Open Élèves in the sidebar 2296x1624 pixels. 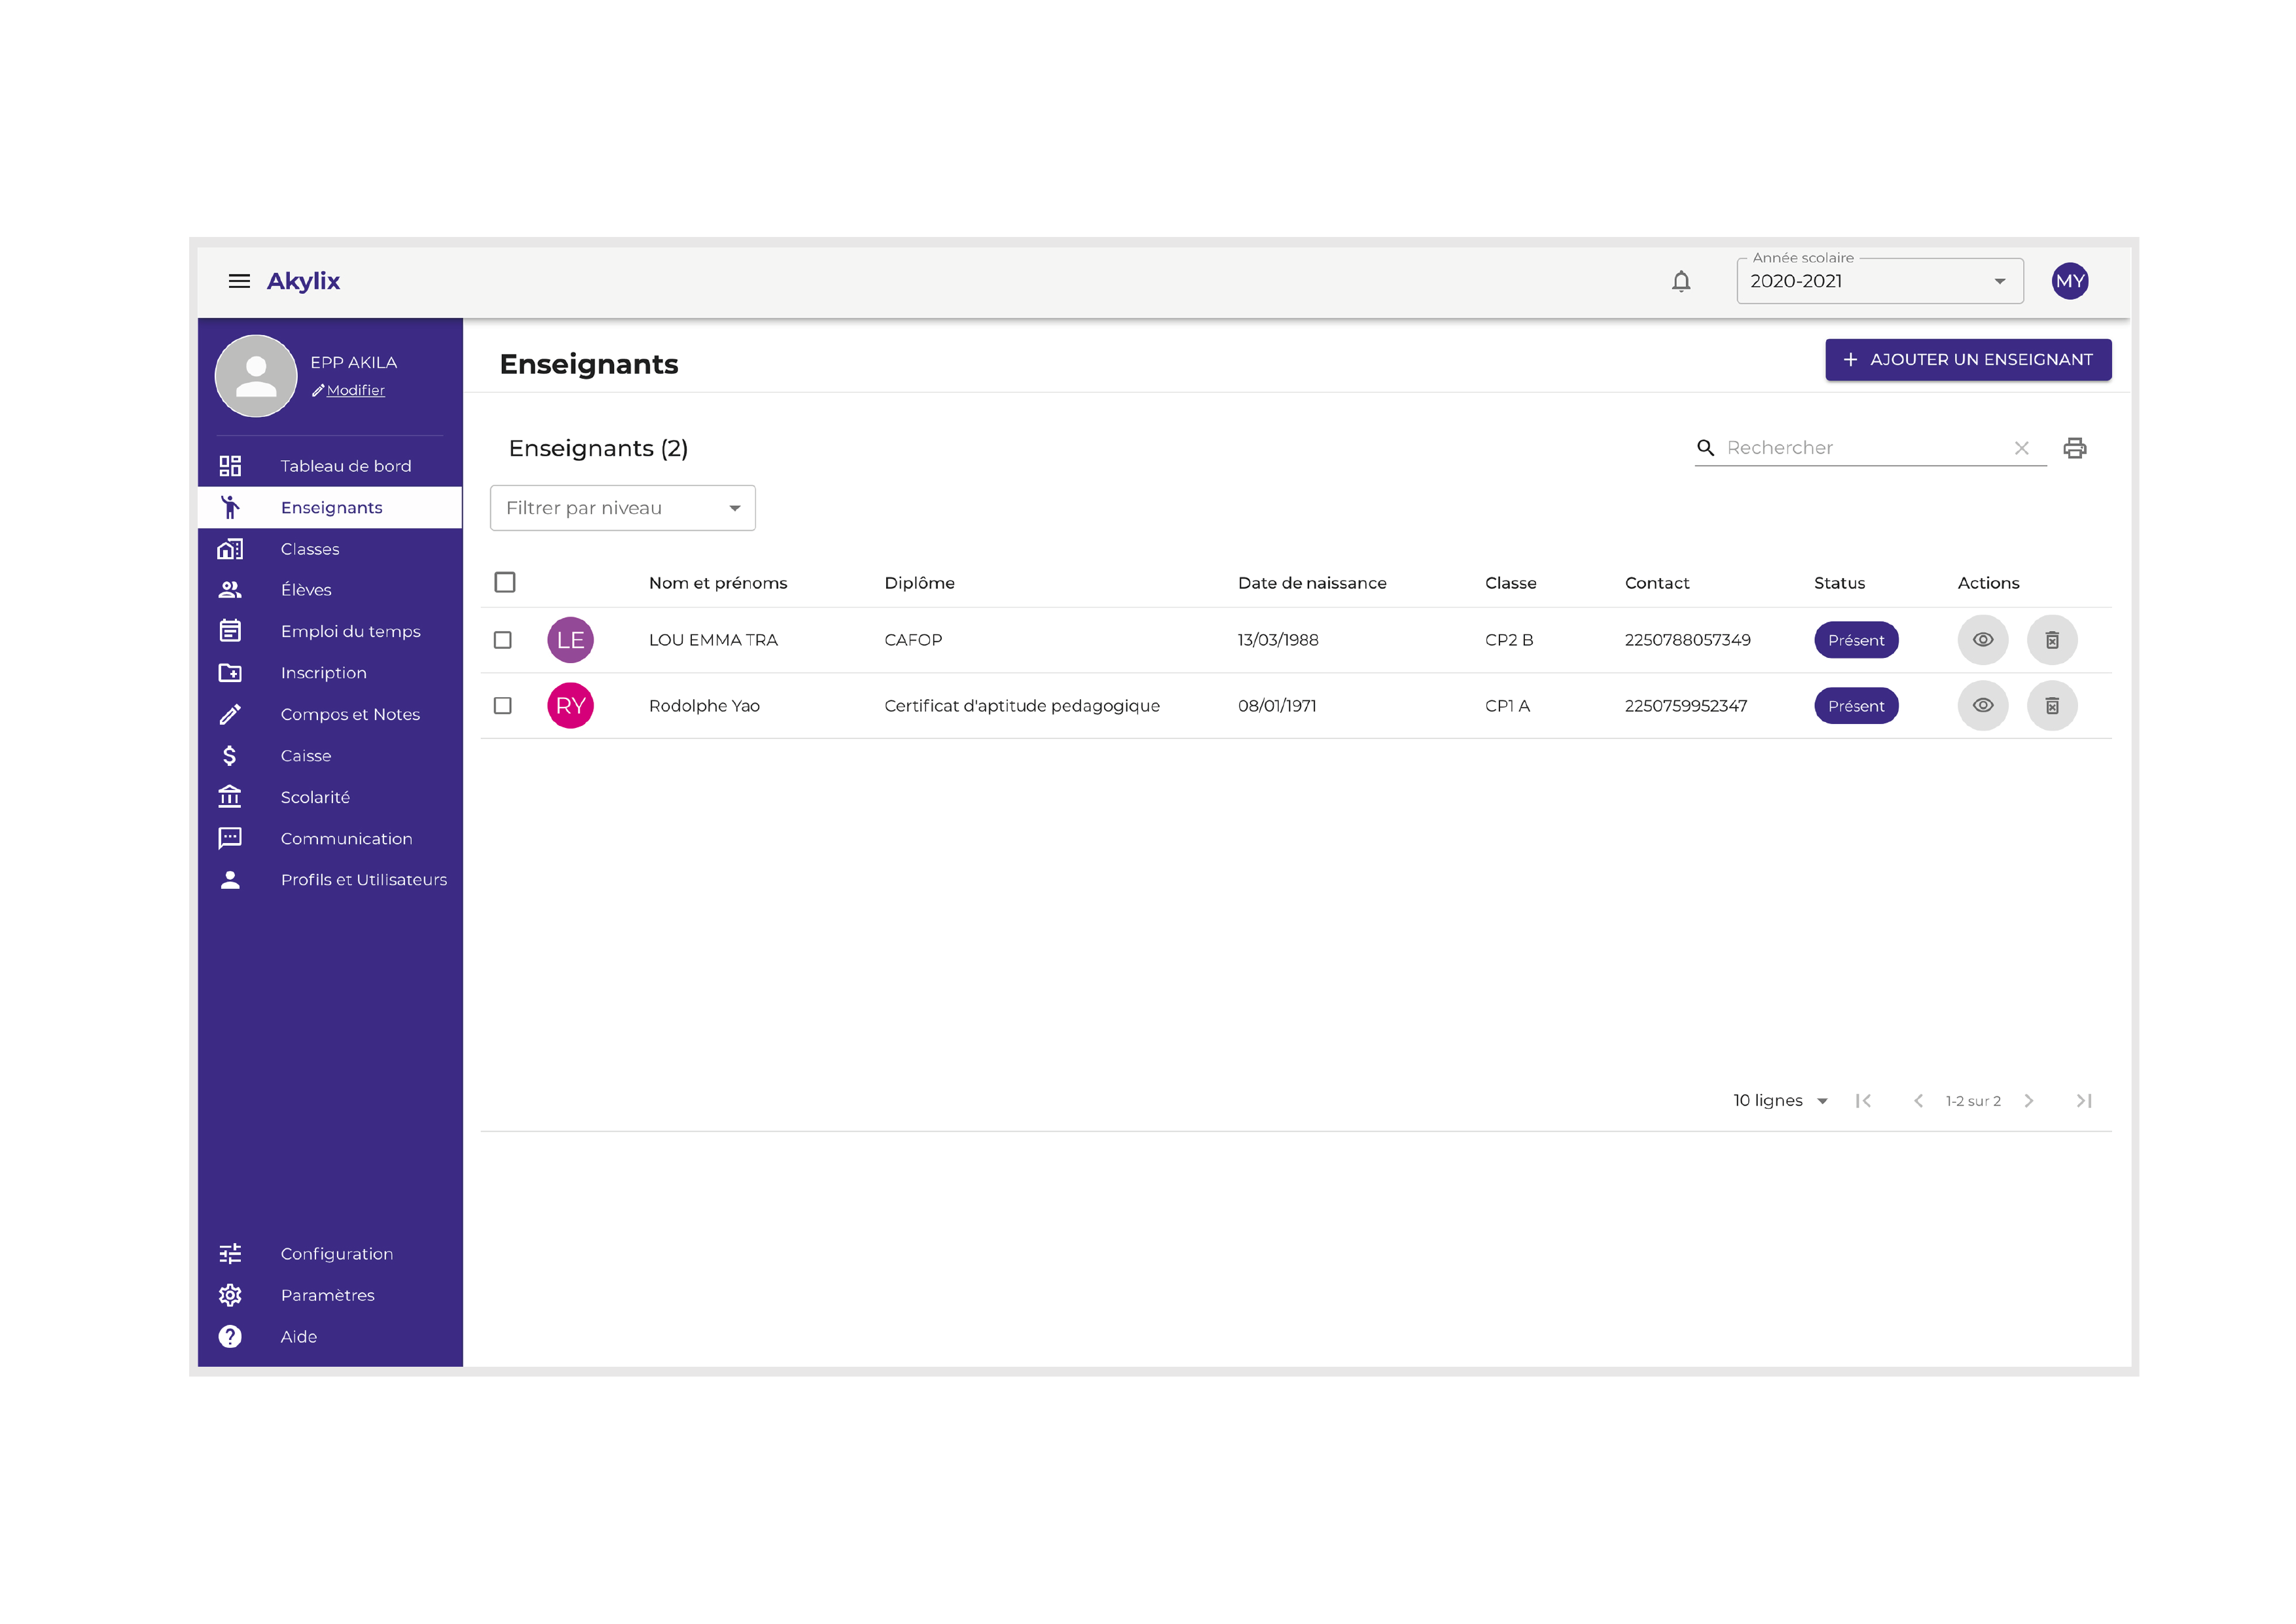click(306, 590)
